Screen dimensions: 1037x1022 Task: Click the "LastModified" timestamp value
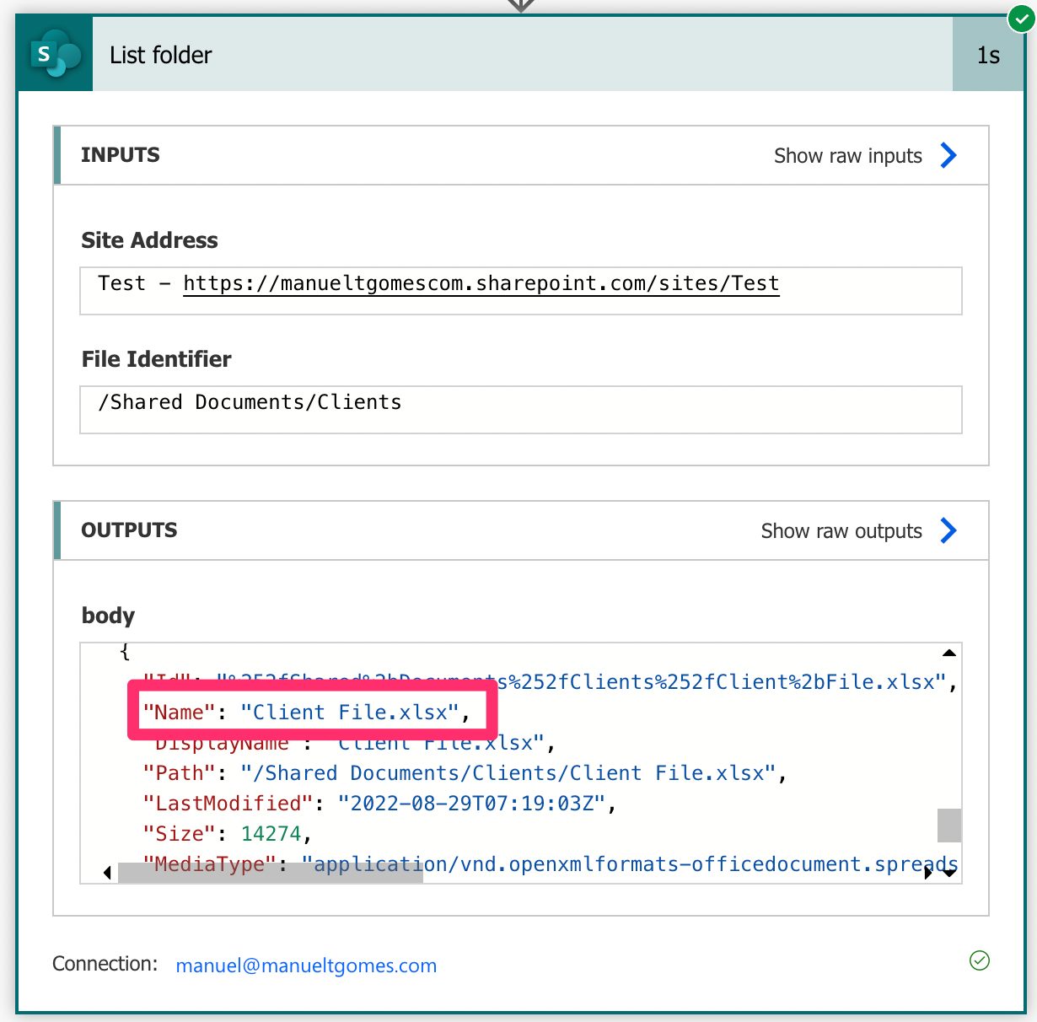pos(471,804)
